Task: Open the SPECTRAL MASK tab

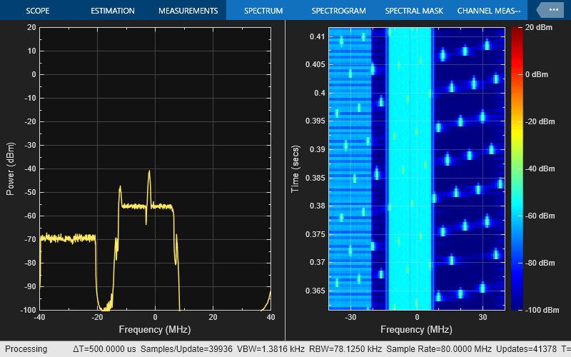Action: (x=414, y=11)
